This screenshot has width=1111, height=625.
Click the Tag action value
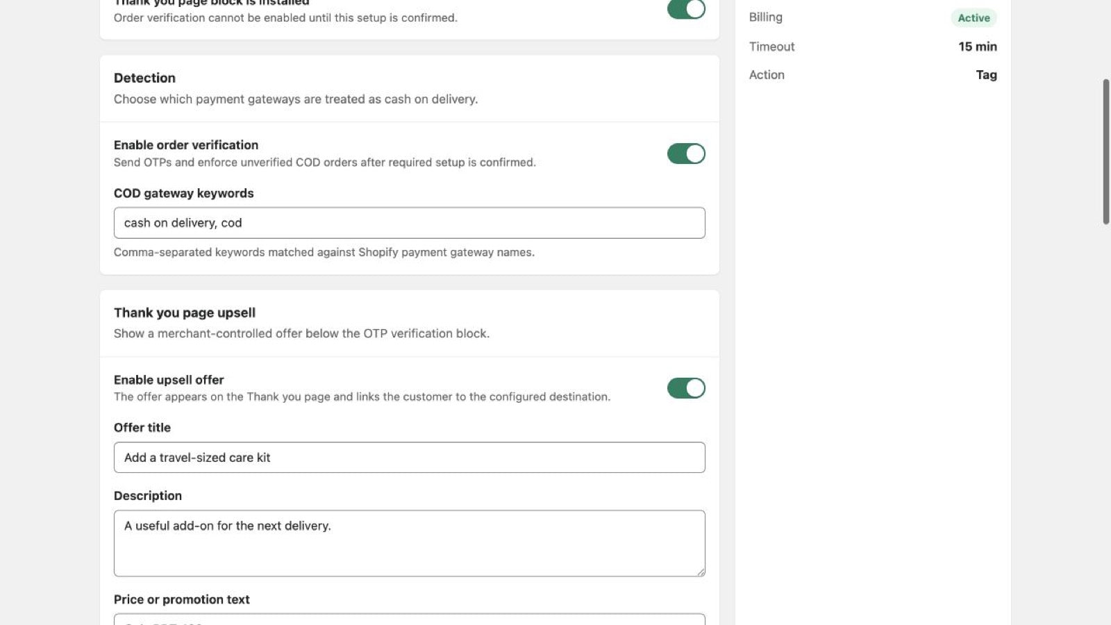point(986,75)
